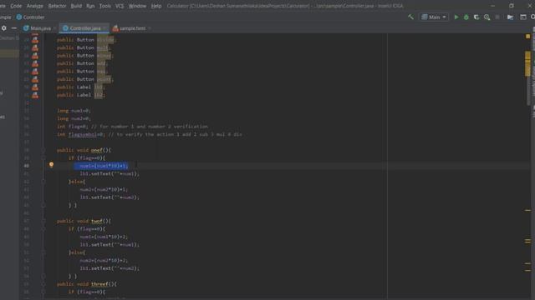Open the VCS menu
Viewport: 535px width, 300px height.
(x=120, y=6)
